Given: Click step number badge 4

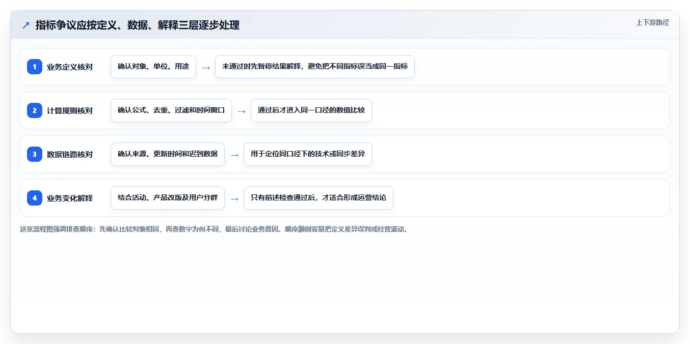Looking at the screenshot, I should coord(35,198).
